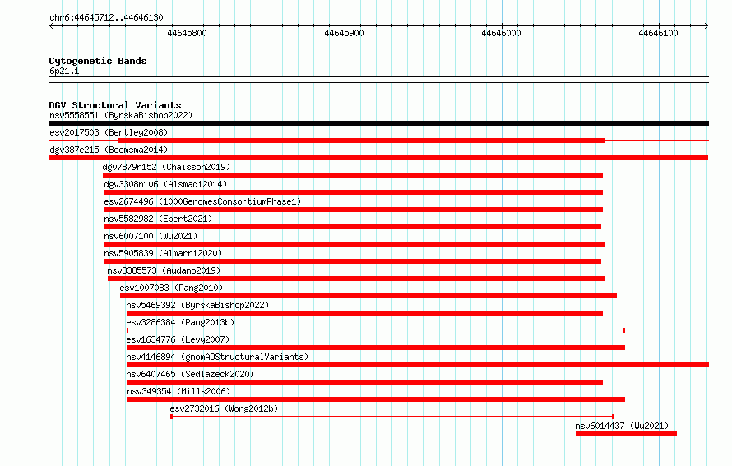
Task: Open the nsv6407465 (Sedlazeck2020) label
Action: 190,374
